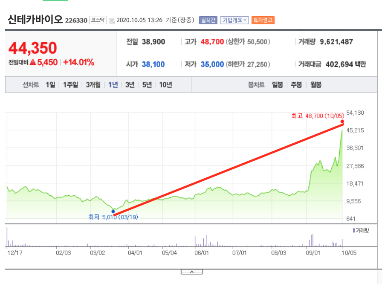
Task: Click the 코스닥 market label
Action: click(x=98, y=20)
